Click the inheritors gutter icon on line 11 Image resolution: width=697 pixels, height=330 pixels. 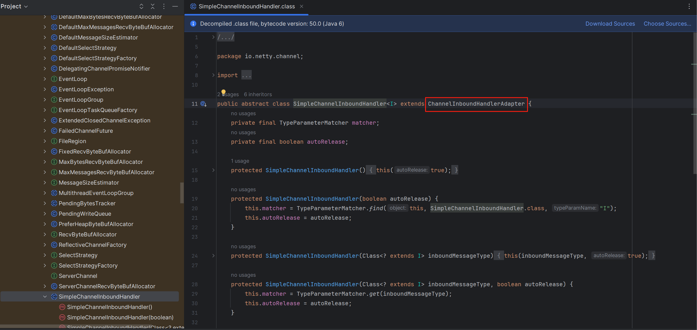[203, 104]
